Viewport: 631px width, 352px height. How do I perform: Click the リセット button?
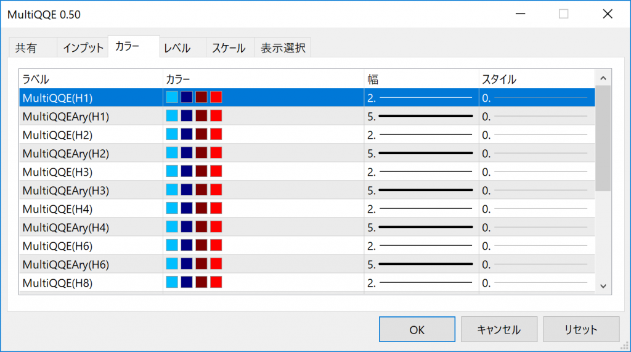tap(581, 329)
